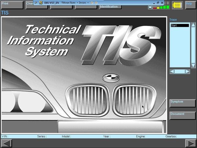The height and width of the screenshot is (148, 197).
Task: Click the Engine label in the status bar
Action: [x=141, y=136]
